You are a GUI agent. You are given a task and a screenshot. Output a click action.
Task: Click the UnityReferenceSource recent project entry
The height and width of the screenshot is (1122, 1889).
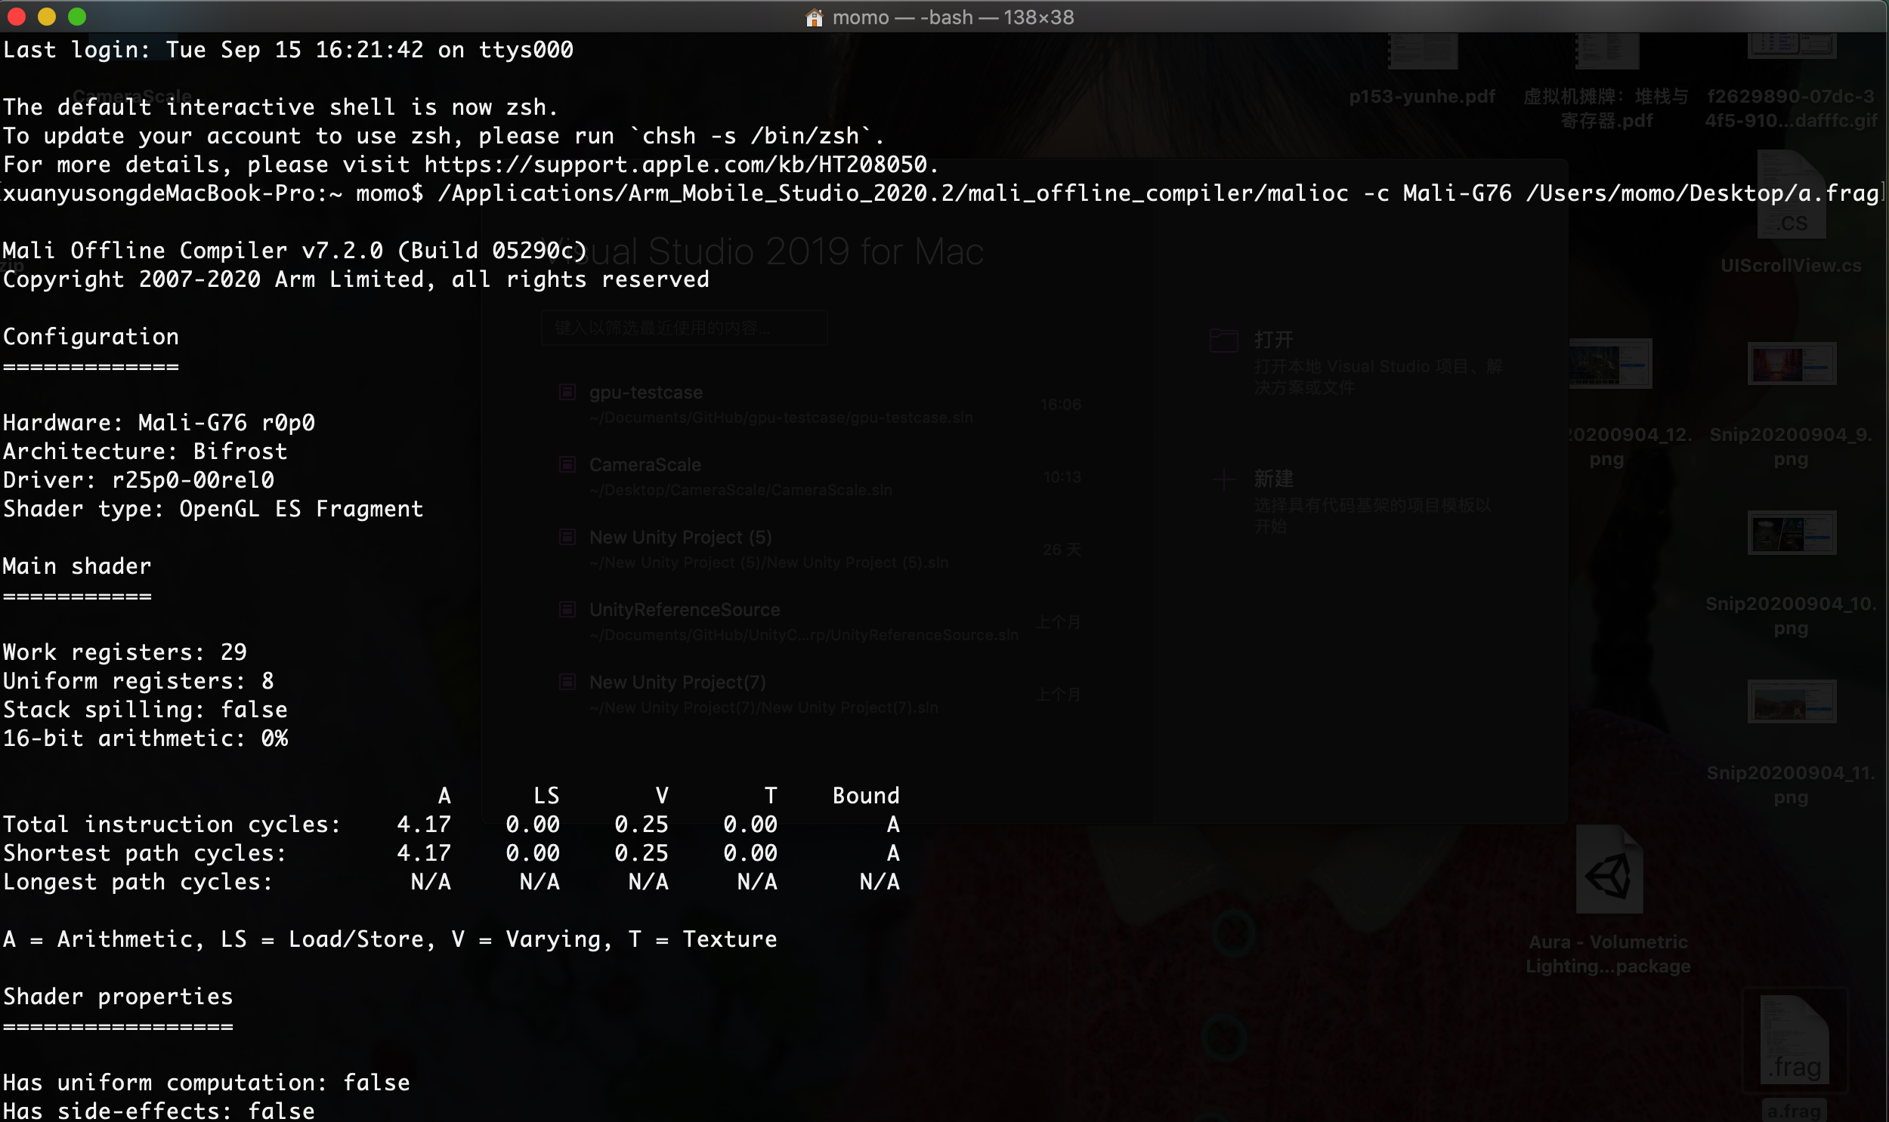(x=684, y=610)
